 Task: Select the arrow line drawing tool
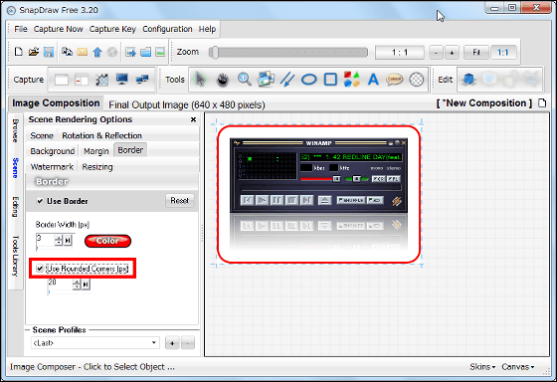(x=287, y=80)
